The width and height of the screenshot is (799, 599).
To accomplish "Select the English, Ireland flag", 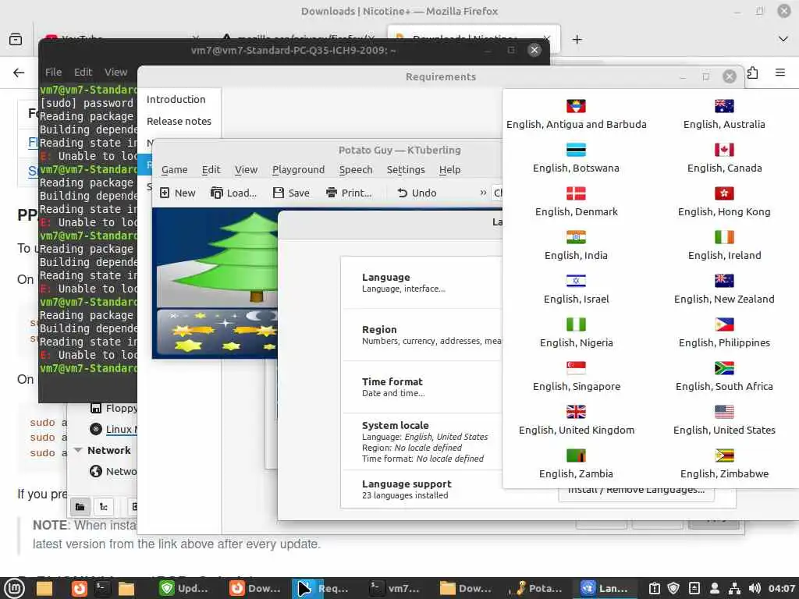I will 724,237.
